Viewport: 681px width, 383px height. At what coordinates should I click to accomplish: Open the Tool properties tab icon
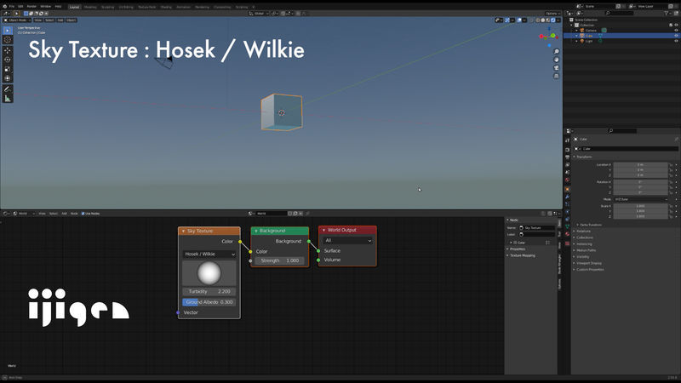[x=567, y=140]
